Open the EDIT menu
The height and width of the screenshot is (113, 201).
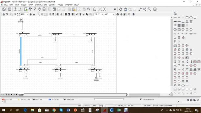[x=11, y=5]
